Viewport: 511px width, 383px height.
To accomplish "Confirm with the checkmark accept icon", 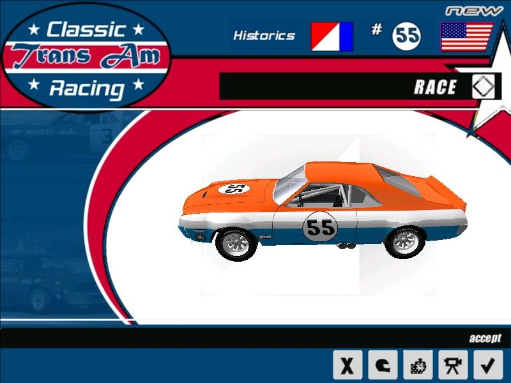I will point(488,364).
